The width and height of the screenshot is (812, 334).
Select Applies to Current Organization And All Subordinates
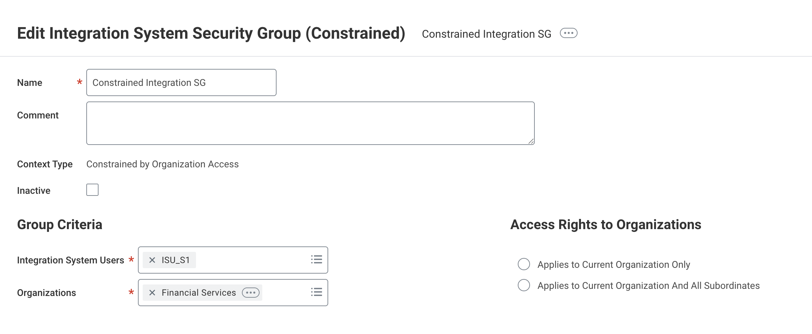(524, 285)
